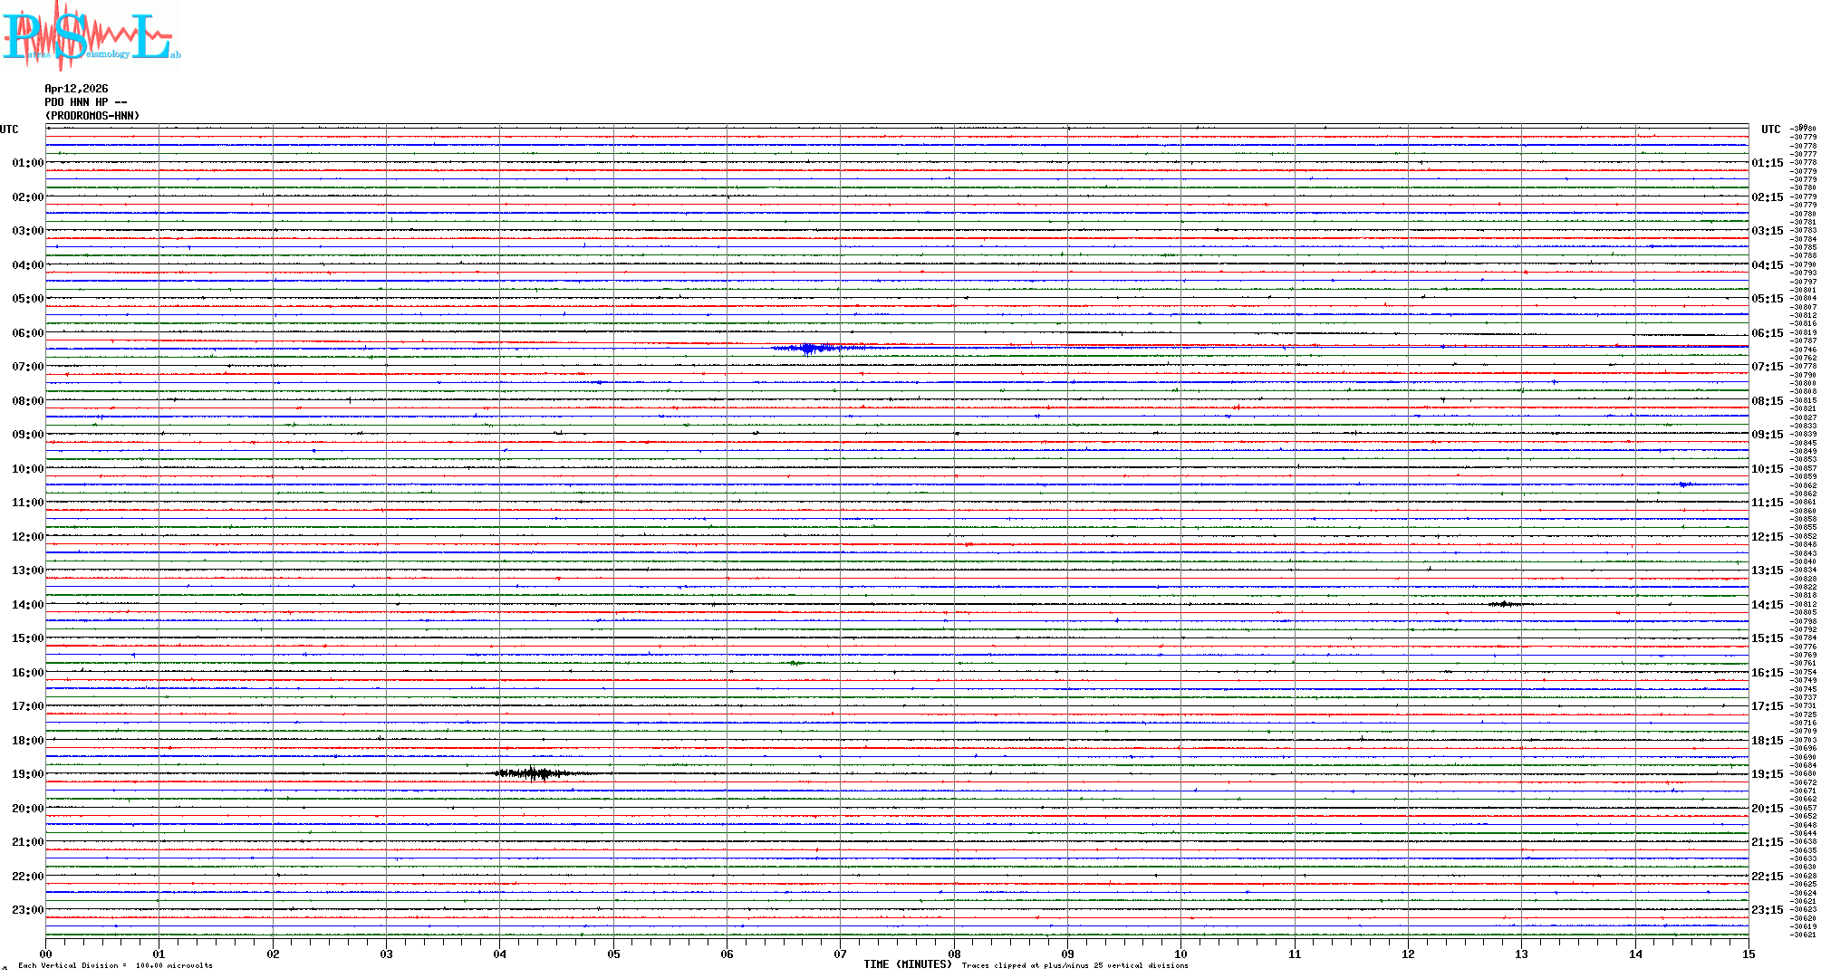Click the PSL seismology lab logo
Image resolution: width=1821 pixels, height=978 pixels.
pos(91,36)
